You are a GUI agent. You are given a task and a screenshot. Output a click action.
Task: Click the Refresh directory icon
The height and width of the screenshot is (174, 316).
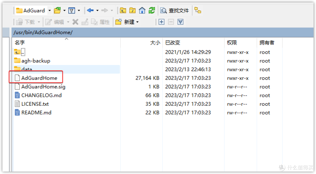point(152,10)
